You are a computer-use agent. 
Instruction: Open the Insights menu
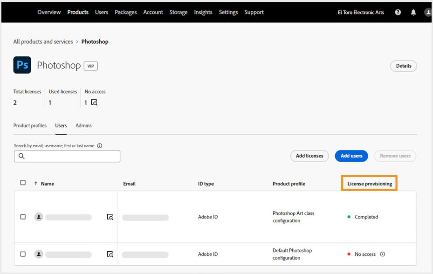(x=203, y=12)
